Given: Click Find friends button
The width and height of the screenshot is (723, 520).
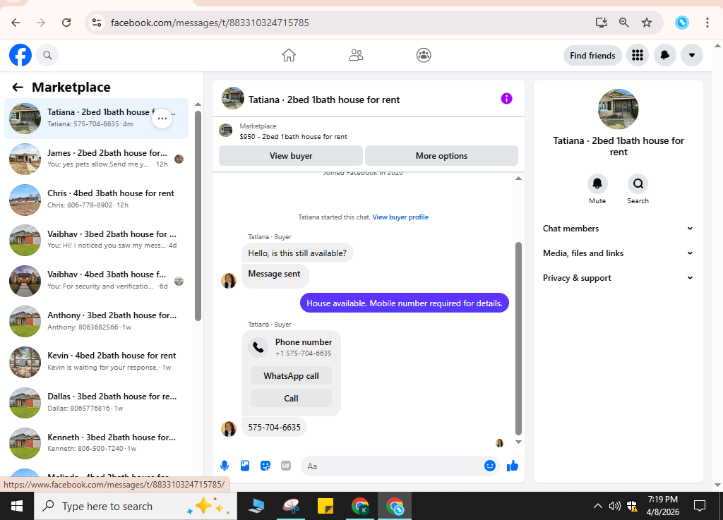Looking at the screenshot, I should (x=592, y=55).
